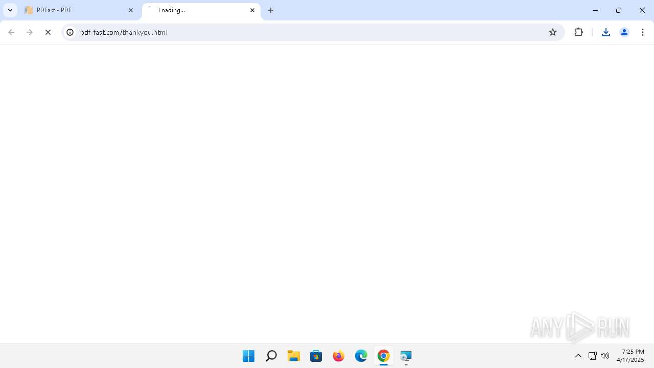Viewport: 654px width, 368px height.
Task: Launch Microsoft Edge from taskbar
Action: pyautogui.click(x=361, y=356)
